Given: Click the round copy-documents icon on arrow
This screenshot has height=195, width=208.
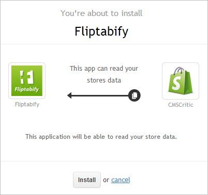Looking at the screenshot, I should coord(135,95).
